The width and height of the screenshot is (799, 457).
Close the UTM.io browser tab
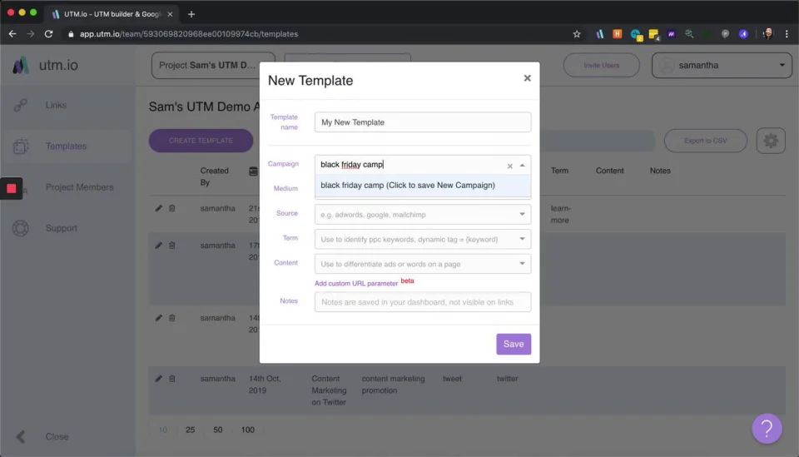pyautogui.click(x=170, y=14)
